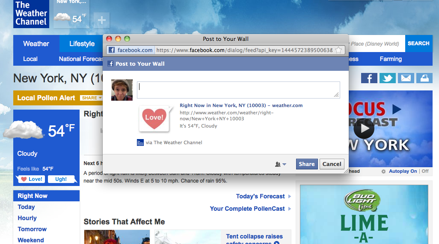
Task: Click the wall post message text box
Action: tap(238, 90)
